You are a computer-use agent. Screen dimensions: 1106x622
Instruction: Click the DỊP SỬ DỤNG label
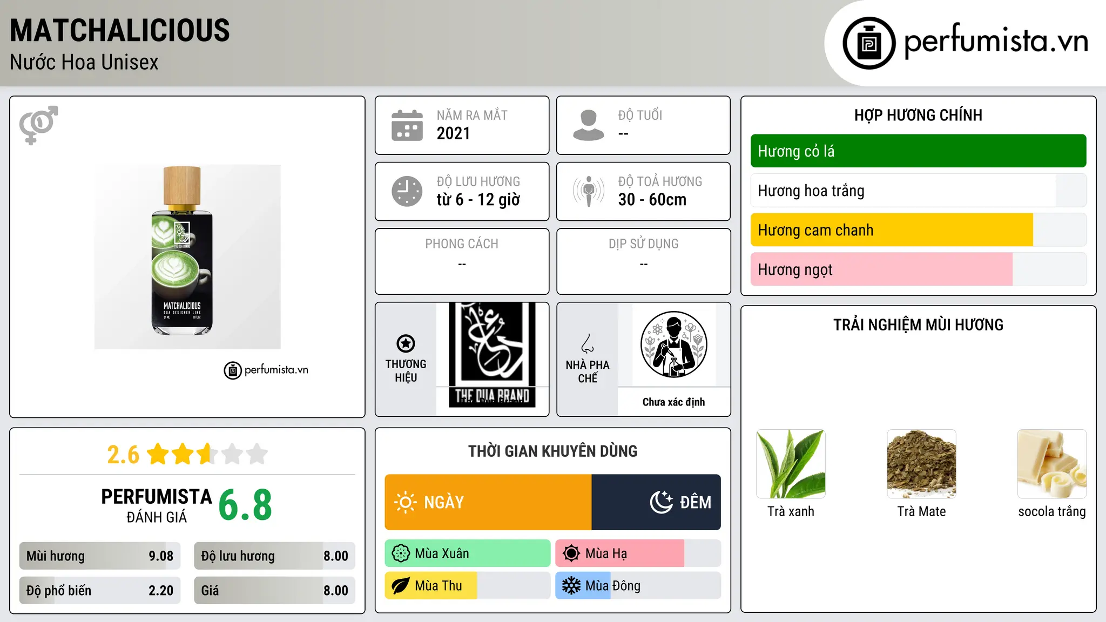coord(644,244)
